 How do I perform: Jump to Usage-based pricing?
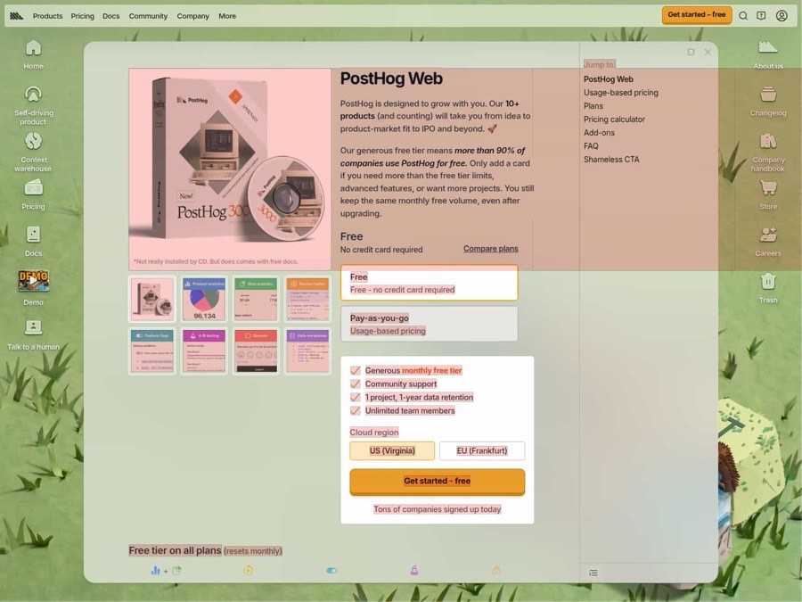click(621, 93)
